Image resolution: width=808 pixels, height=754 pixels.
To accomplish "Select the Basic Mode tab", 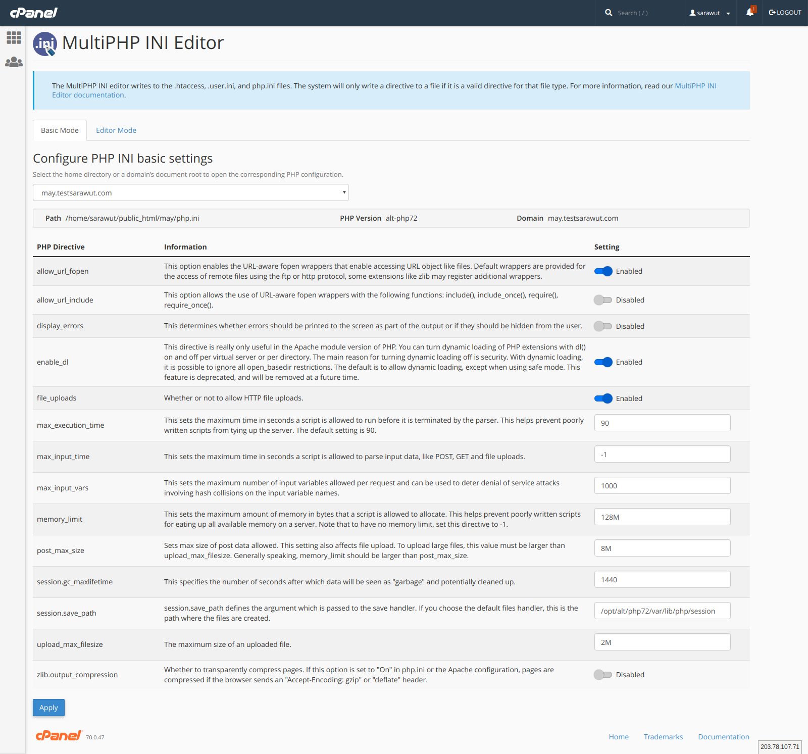I will point(59,130).
